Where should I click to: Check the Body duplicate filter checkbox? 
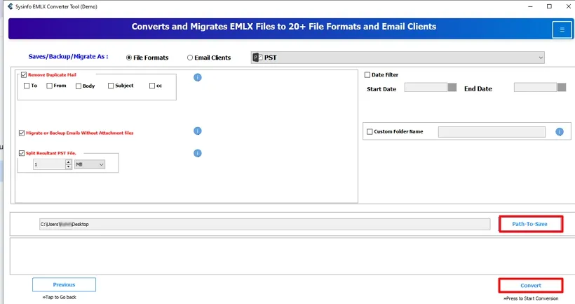pyautogui.click(x=78, y=86)
